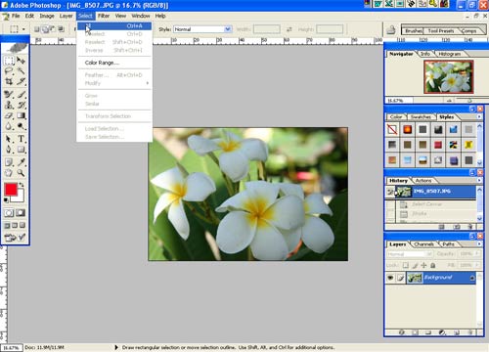The image size is (489, 352).
Task: Open the Filter menu
Action: tap(104, 16)
